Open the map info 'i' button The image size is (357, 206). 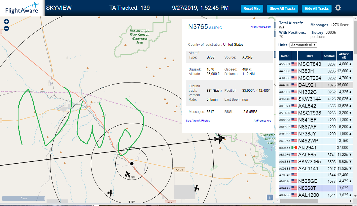pos(270,197)
